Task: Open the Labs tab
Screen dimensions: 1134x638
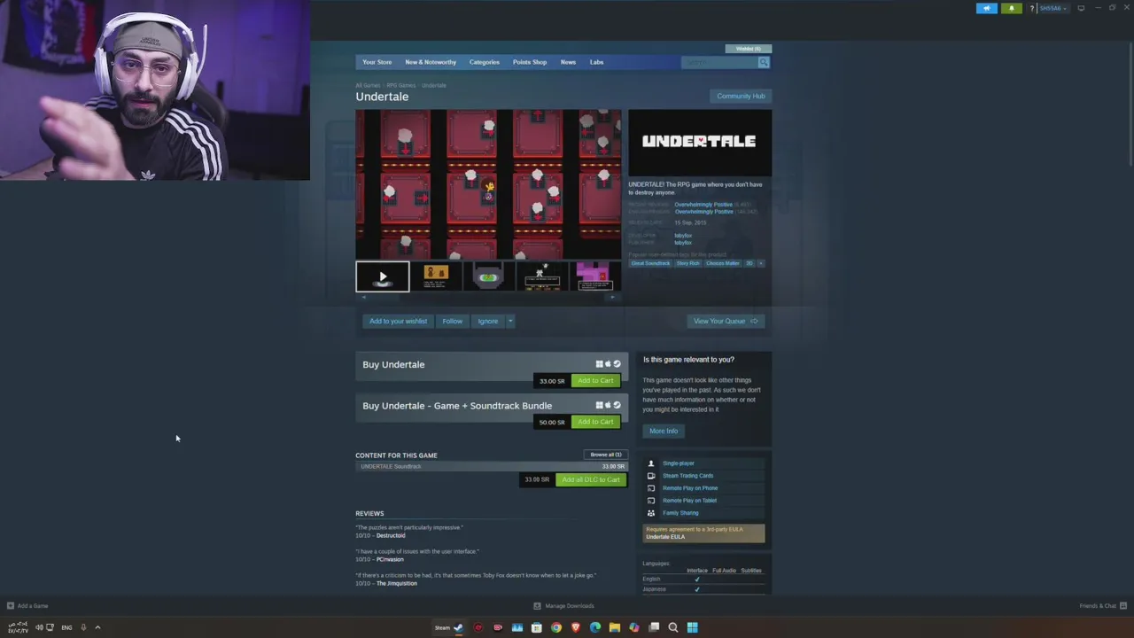Action: 596,62
